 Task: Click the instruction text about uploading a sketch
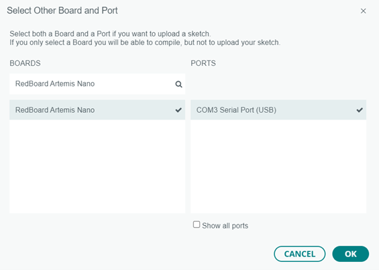tap(110, 34)
